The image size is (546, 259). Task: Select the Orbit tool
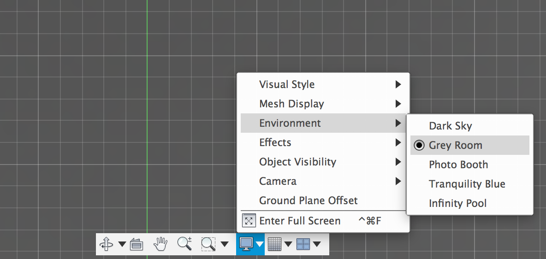pos(106,244)
